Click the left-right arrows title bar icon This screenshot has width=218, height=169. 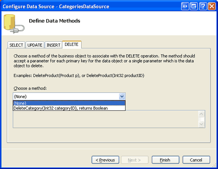185,6
